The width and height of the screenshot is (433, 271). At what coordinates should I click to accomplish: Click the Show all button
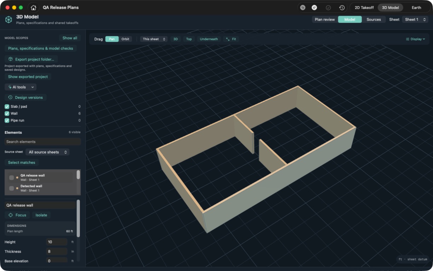[70, 38]
